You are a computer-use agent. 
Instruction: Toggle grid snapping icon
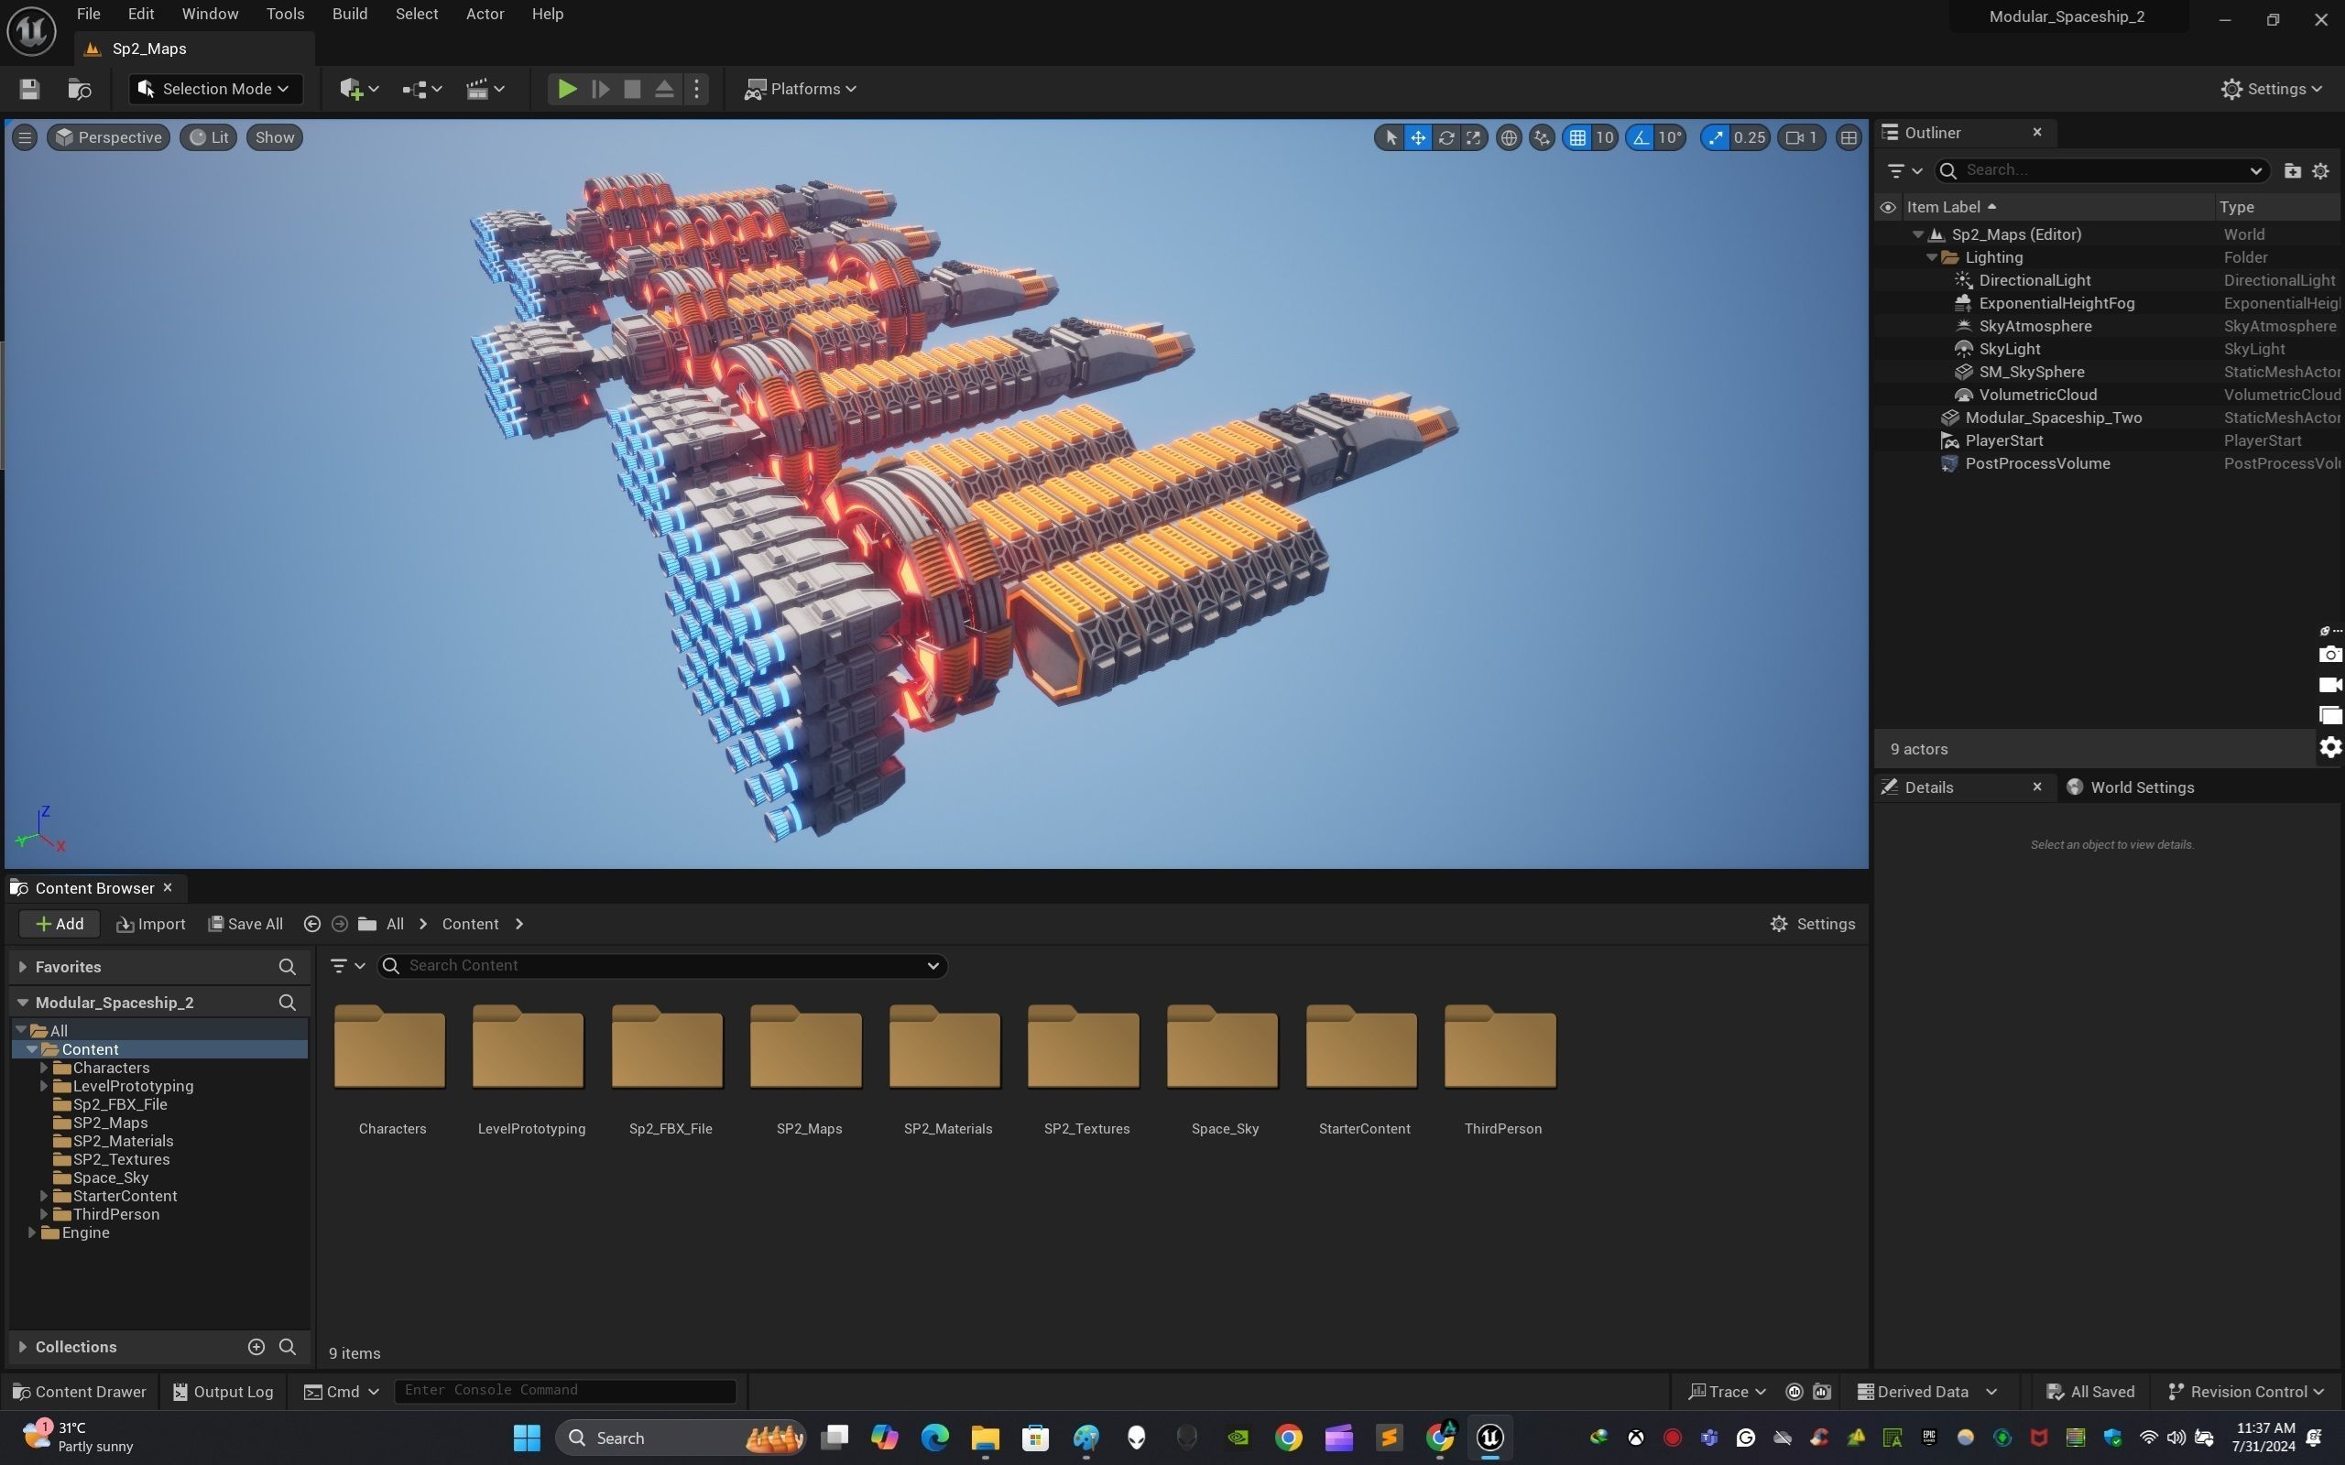pos(1577,137)
